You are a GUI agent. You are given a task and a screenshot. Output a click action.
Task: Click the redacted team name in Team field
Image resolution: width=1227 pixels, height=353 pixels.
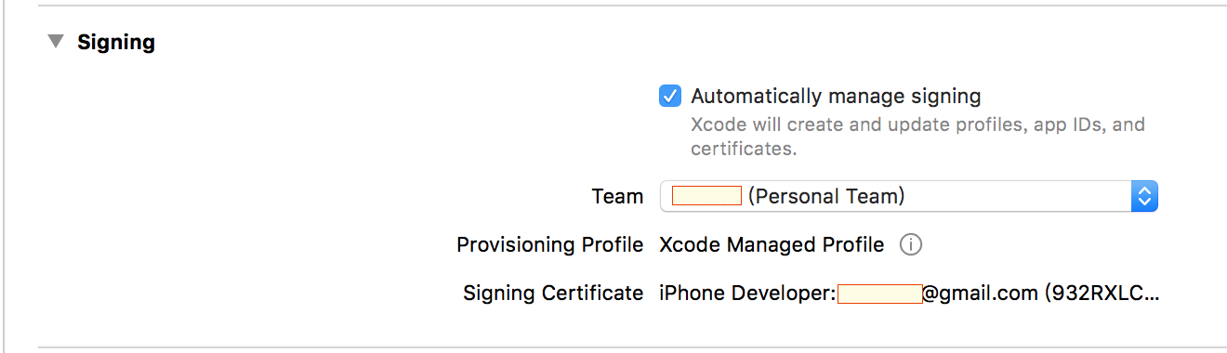706,195
